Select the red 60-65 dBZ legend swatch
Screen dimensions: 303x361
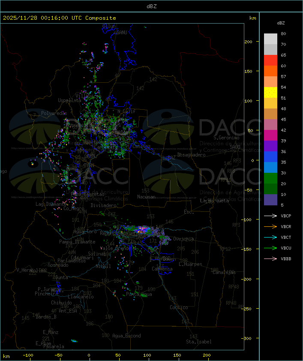coord(270,60)
